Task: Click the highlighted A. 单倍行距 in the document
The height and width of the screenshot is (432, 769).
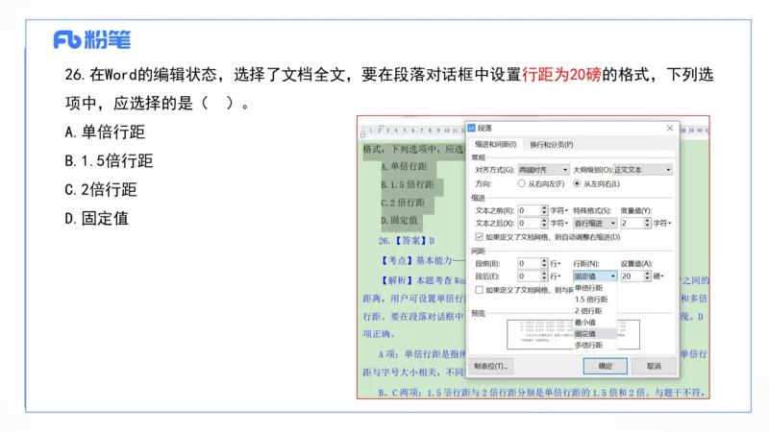Action: click(x=404, y=166)
